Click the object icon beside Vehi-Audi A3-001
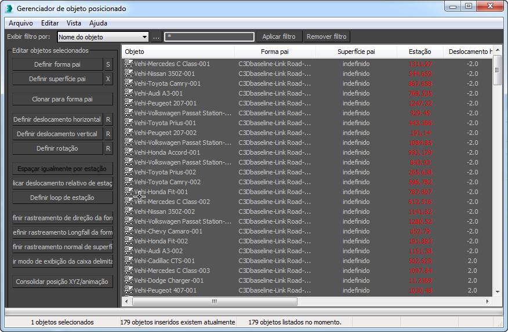This screenshot has width=508, height=332. point(128,93)
